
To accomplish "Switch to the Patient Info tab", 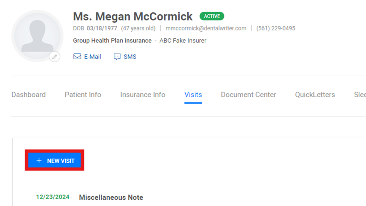I will [83, 95].
